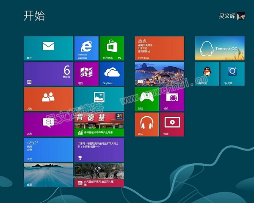Viewport: 254px width, 203px height.
Task: Open the SkyDrive tile
Action: pyautogui.click(x=112, y=74)
